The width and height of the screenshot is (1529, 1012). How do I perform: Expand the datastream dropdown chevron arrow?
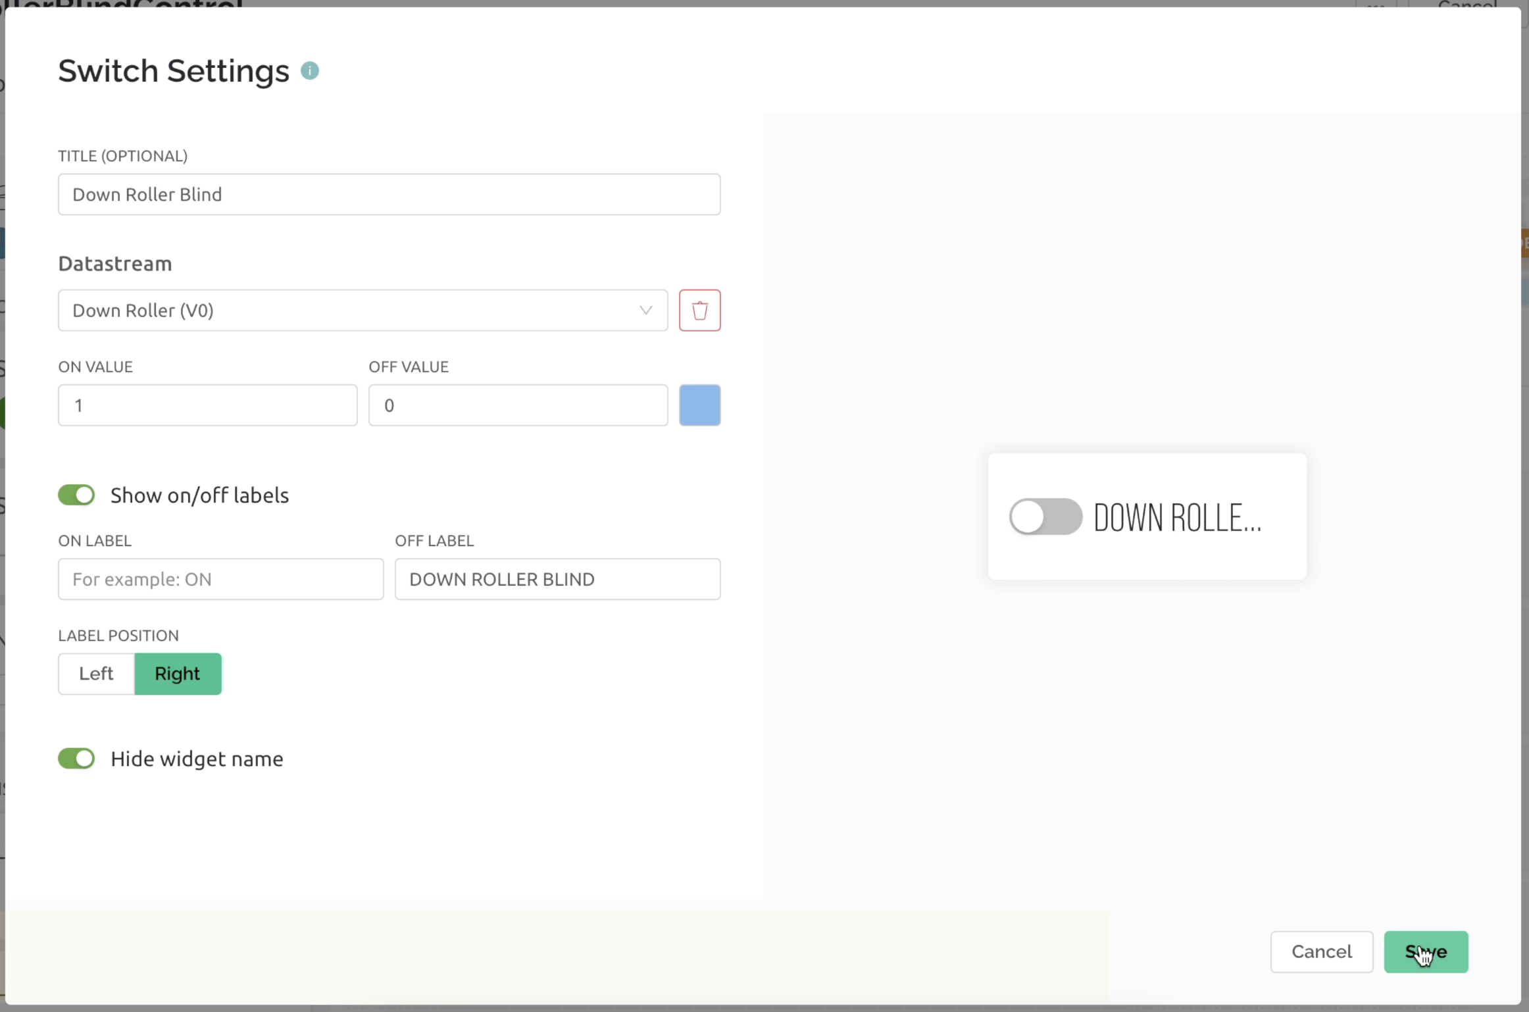pos(645,310)
